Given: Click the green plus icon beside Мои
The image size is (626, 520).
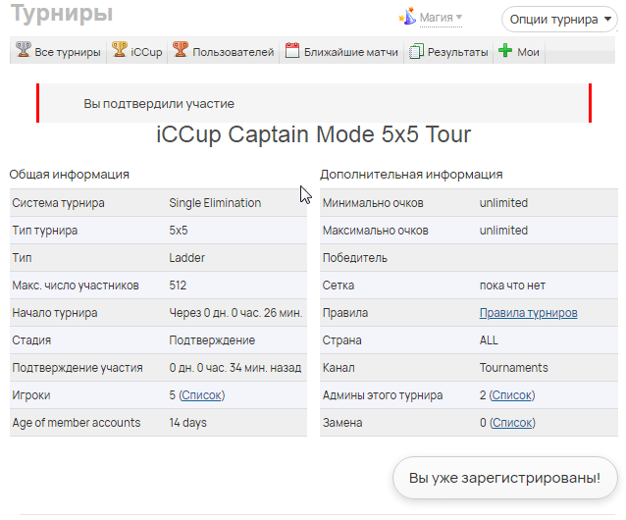Looking at the screenshot, I should [505, 51].
